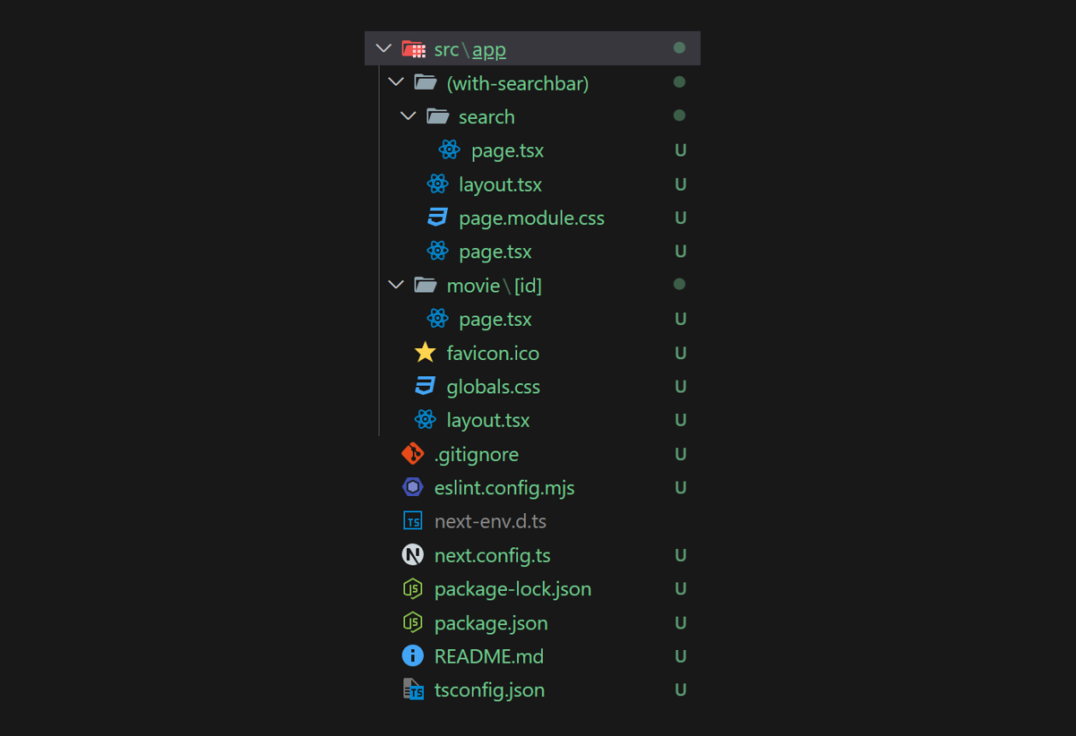Click the React icon beside page.tsx under search
1076x736 pixels.
450,150
